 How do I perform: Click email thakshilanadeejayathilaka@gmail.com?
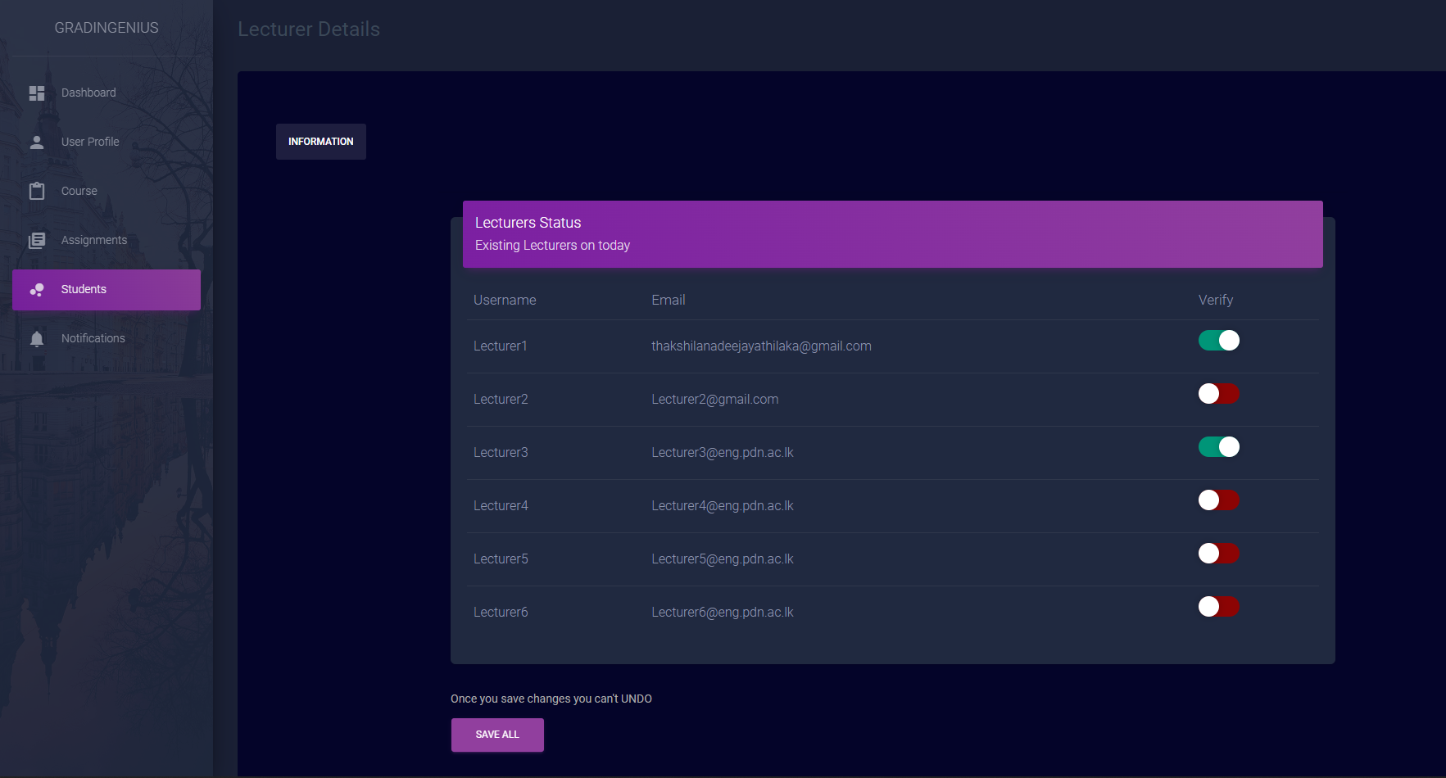761,346
